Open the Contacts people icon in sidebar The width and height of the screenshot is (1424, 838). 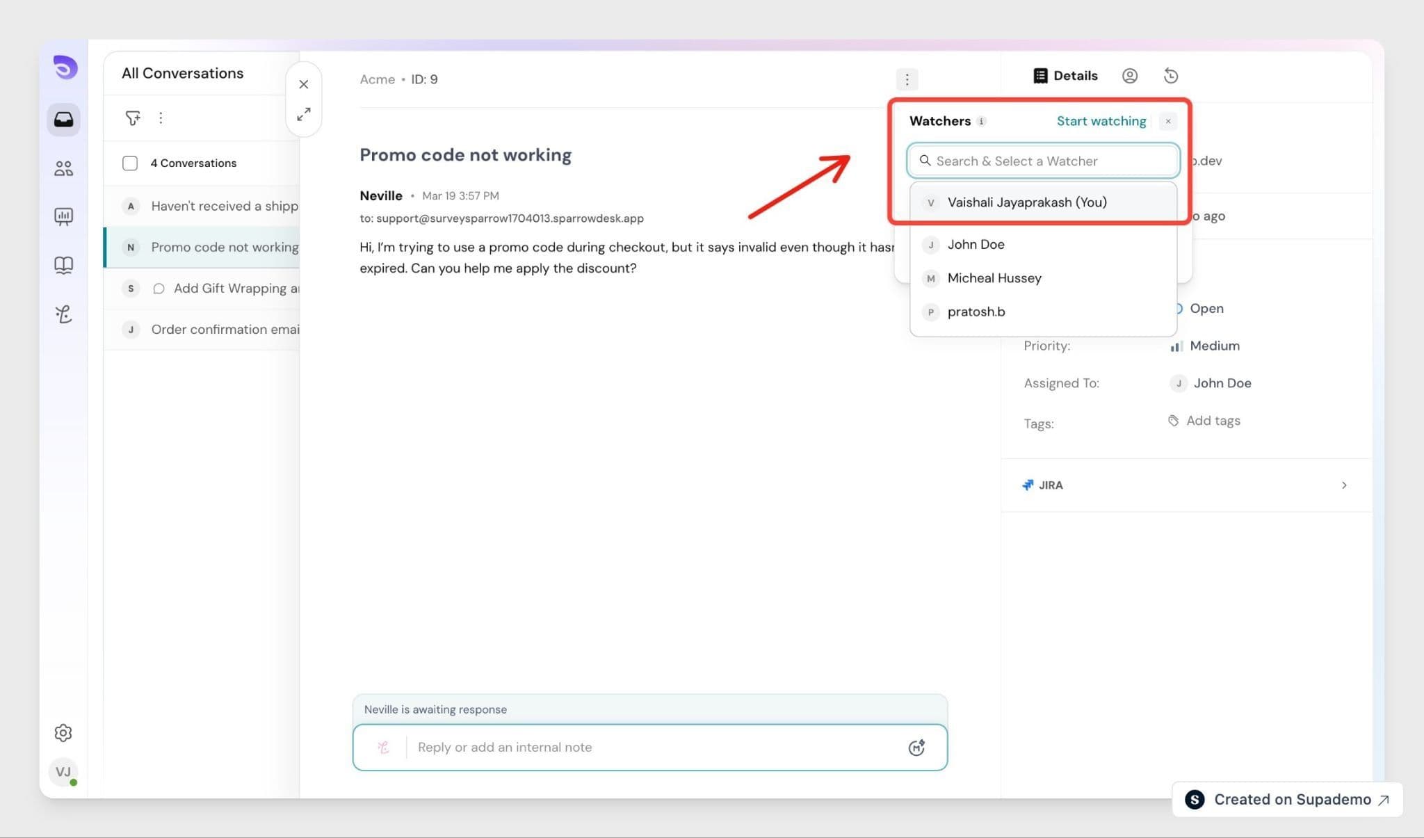[x=63, y=168]
